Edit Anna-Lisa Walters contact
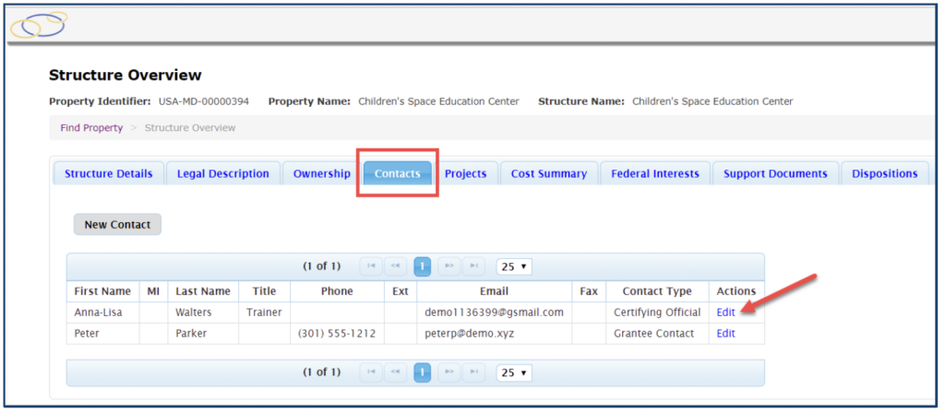 coord(725,313)
